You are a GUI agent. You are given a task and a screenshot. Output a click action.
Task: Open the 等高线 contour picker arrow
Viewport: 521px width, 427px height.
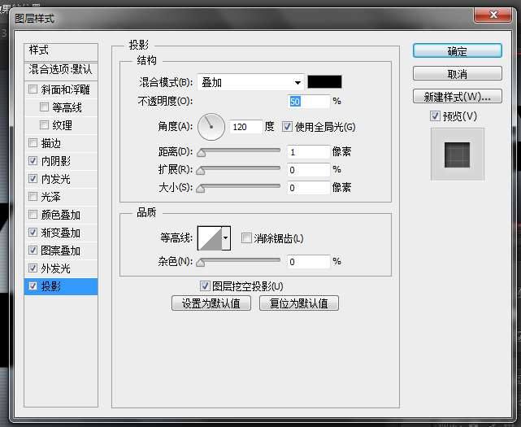pos(226,238)
